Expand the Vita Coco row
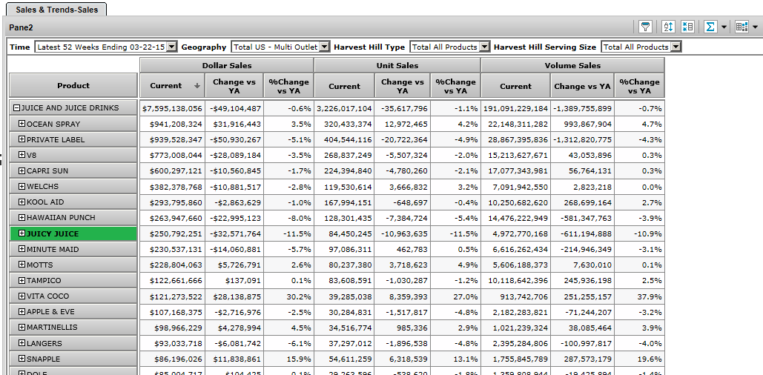This screenshot has height=375, width=763. click(22, 296)
